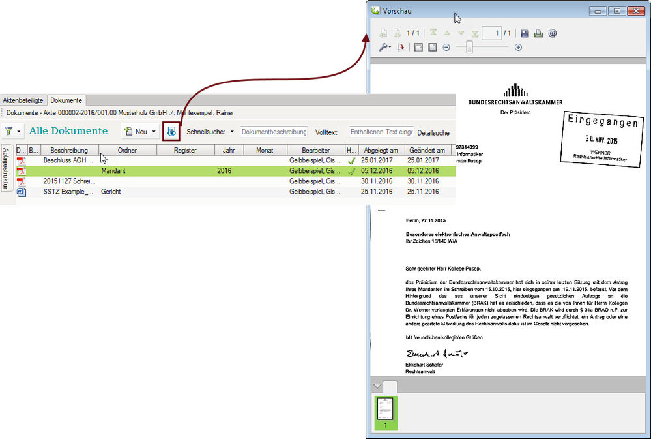Print the previewed document

pyautogui.click(x=539, y=33)
